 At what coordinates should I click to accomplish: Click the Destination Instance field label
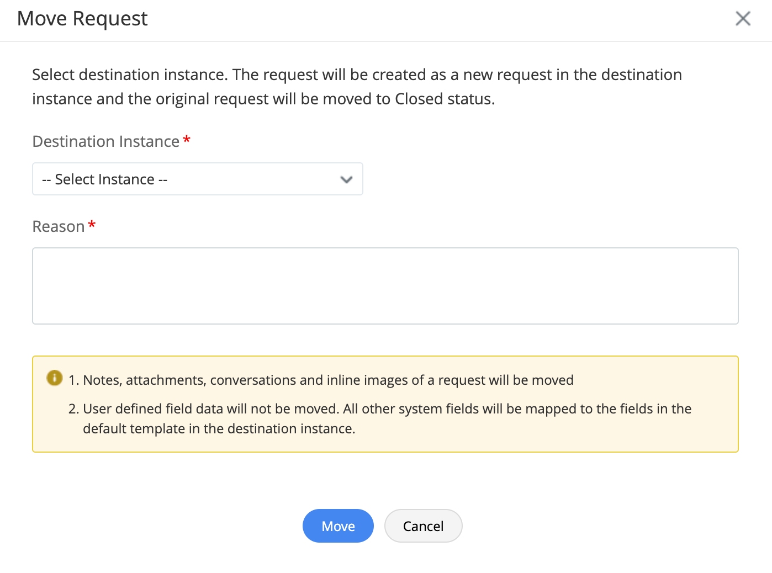pyautogui.click(x=105, y=141)
